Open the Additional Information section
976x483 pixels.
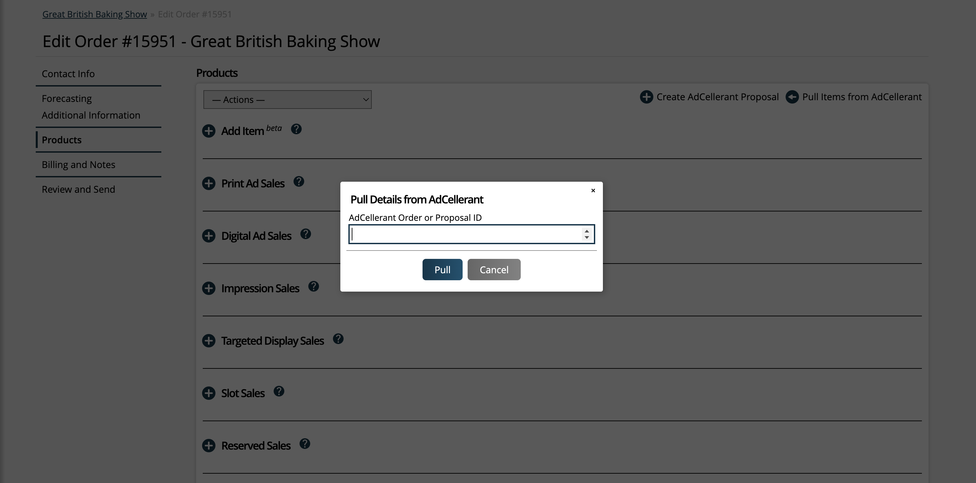pyautogui.click(x=91, y=115)
